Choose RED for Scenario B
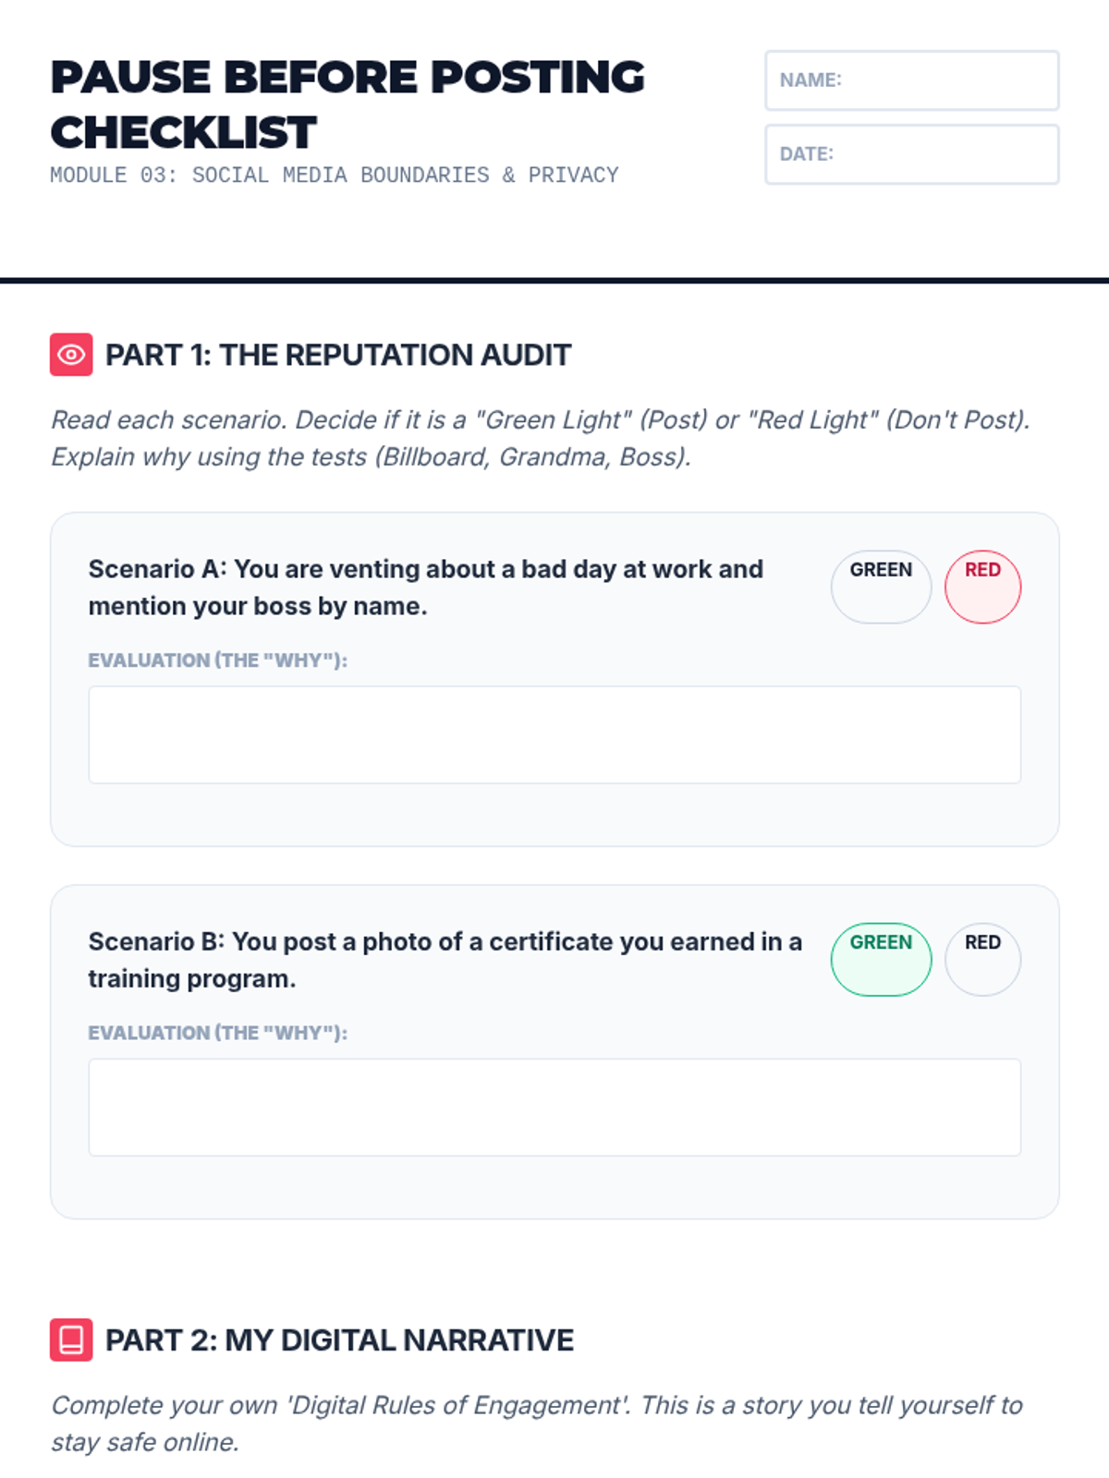Screen dimensions: 1109x1478 point(982,959)
